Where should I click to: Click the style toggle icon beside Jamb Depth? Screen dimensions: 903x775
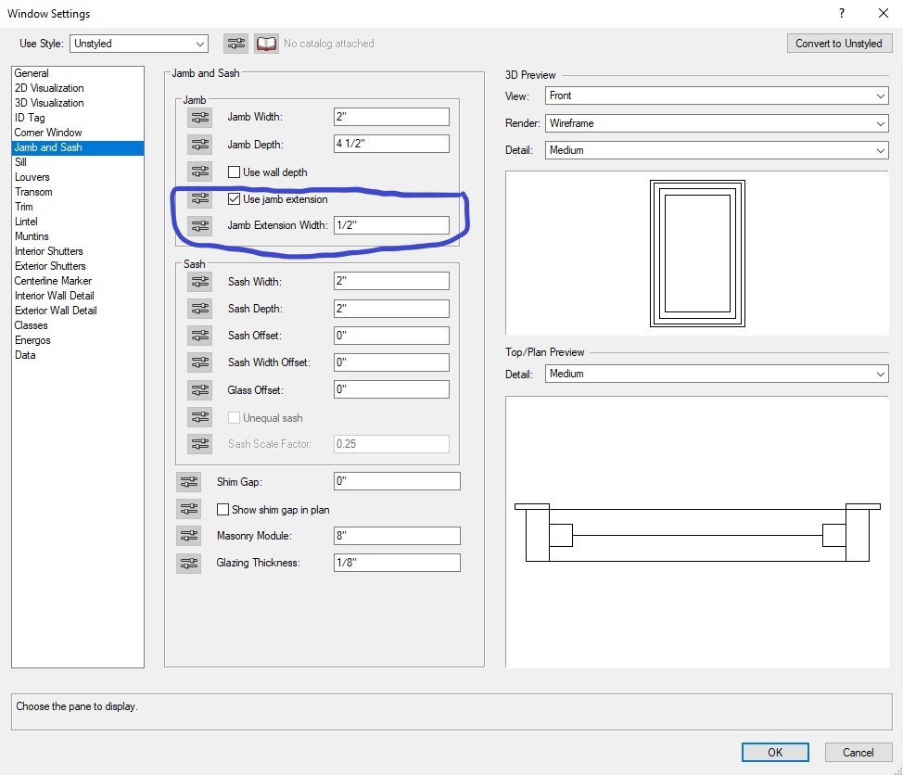tap(199, 145)
